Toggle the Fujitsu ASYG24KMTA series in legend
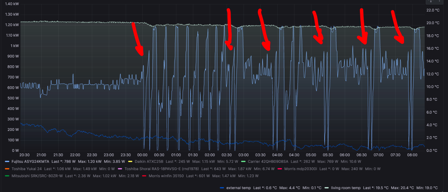Image resolution: width=448 pixels, height=192 pixels. [30, 162]
